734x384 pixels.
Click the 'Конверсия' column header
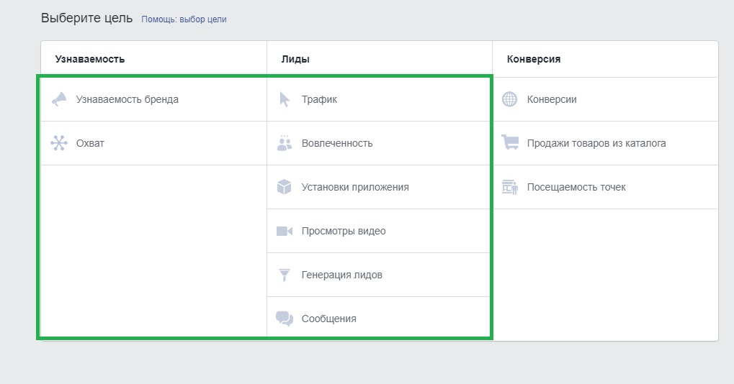[x=534, y=59]
